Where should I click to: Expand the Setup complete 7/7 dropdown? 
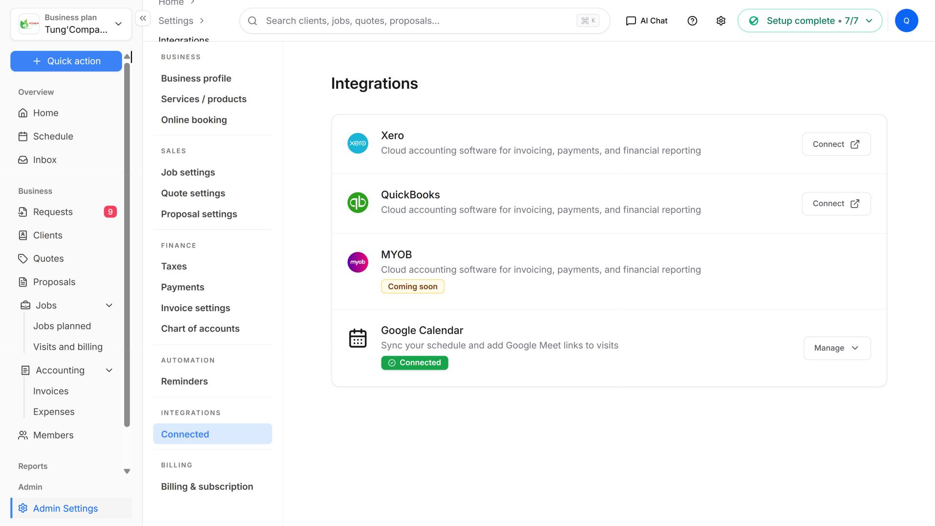pos(810,21)
